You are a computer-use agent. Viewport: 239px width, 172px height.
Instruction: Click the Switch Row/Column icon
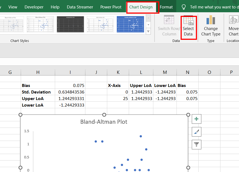click(x=169, y=20)
